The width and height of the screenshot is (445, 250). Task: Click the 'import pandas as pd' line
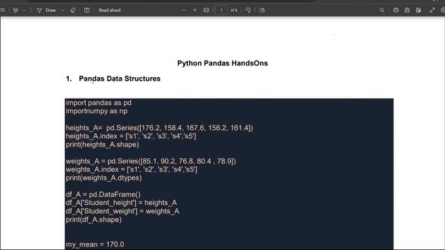point(99,103)
